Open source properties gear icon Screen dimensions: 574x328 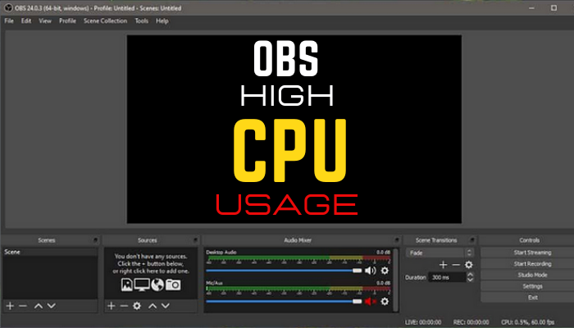click(x=137, y=306)
